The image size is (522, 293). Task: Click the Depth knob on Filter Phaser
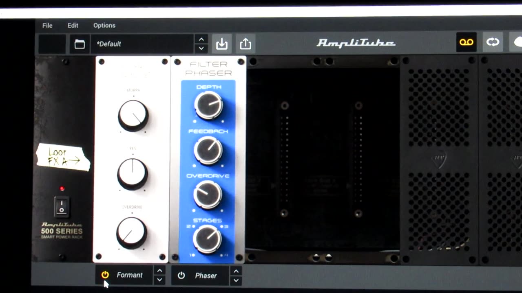click(x=208, y=105)
